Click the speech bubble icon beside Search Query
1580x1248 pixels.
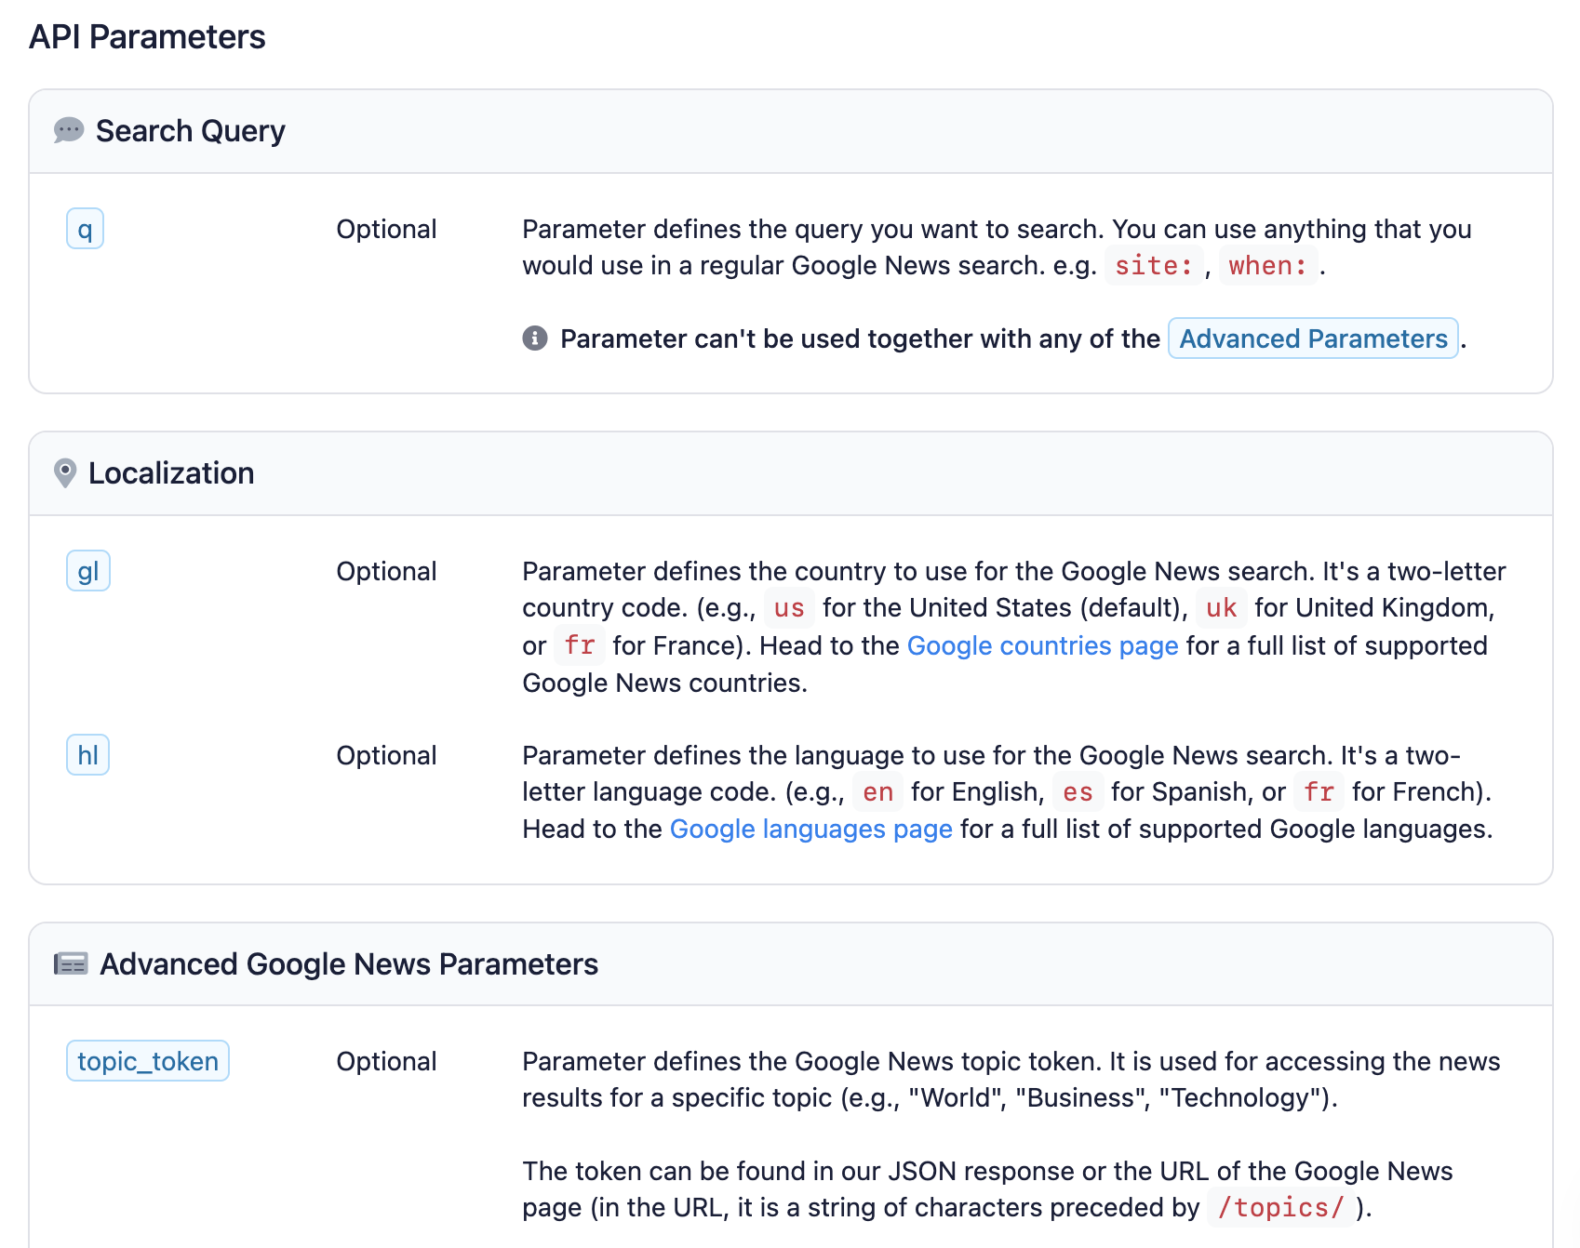tap(69, 130)
